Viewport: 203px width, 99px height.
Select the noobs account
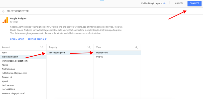(23, 65)
